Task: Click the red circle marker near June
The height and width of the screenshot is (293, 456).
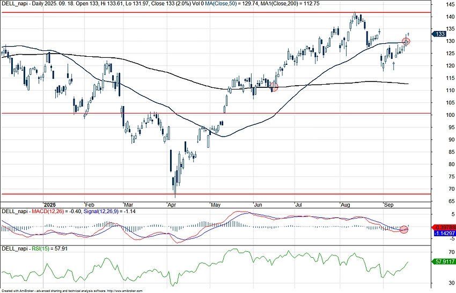Action: 275,87
